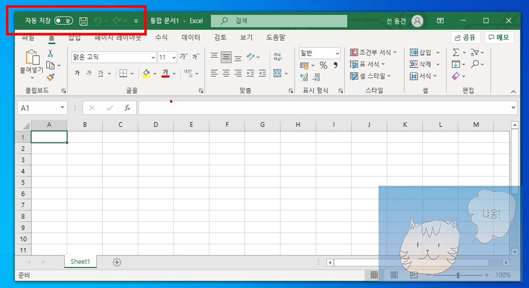Open the user account profile picture

[417, 21]
